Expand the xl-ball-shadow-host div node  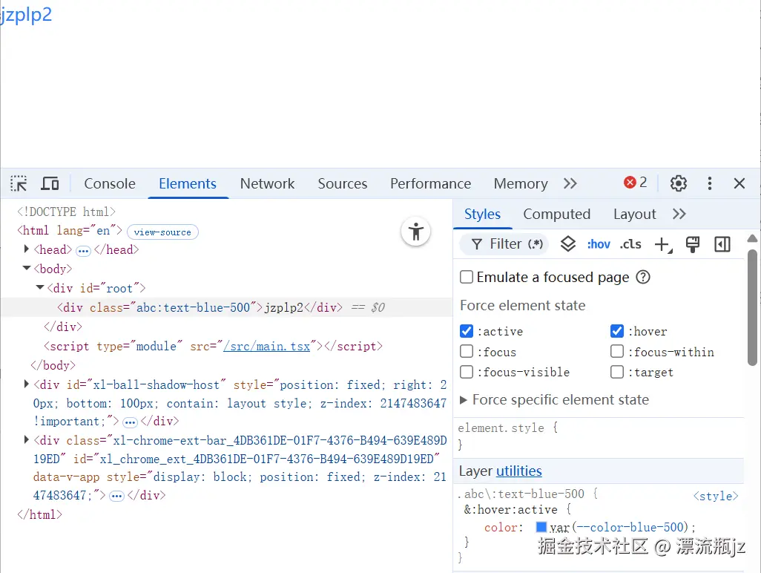coord(27,384)
